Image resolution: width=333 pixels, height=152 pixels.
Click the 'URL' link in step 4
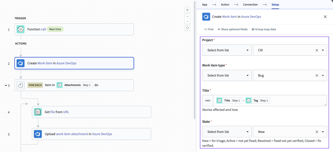click(66, 112)
